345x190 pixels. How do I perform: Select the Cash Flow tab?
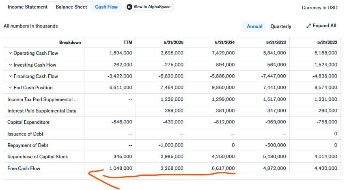(106, 7)
